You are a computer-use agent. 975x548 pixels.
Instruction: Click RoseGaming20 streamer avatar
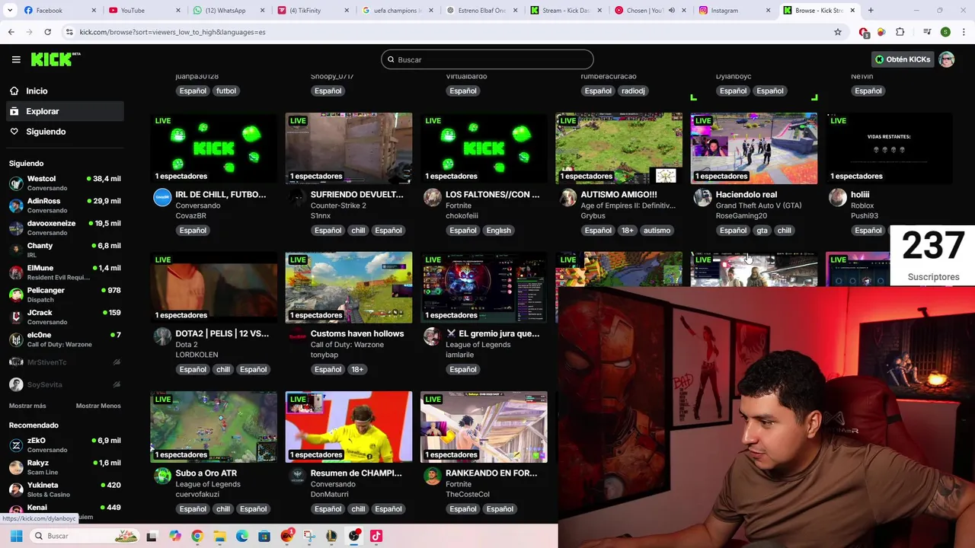(x=702, y=198)
